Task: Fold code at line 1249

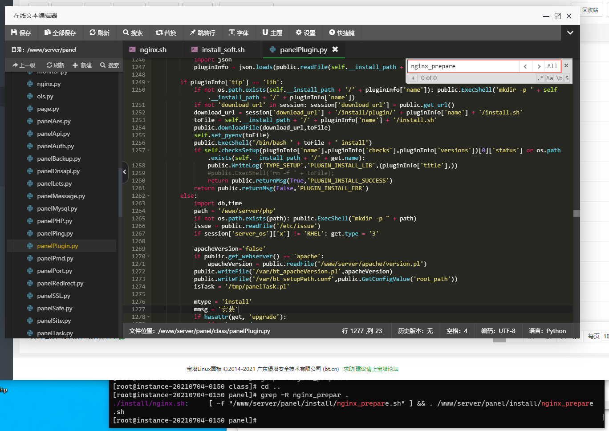Action: [148, 82]
